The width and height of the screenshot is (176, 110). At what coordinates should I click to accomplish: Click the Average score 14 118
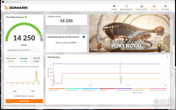coord(23,61)
